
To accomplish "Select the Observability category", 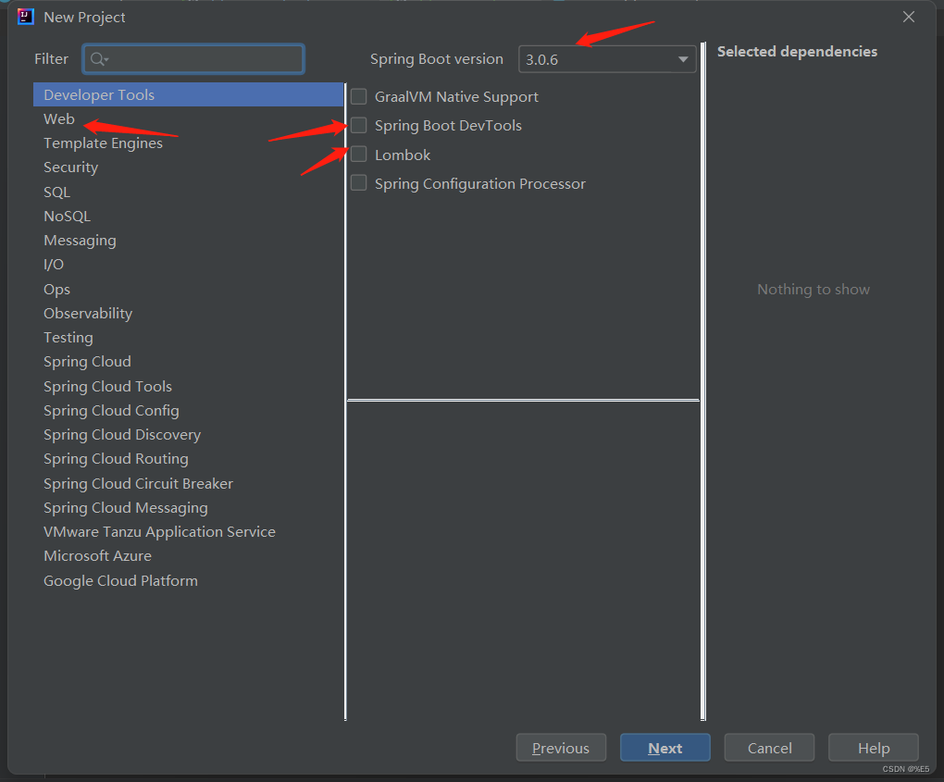I will pyautogui.click(x=189, y=313).
